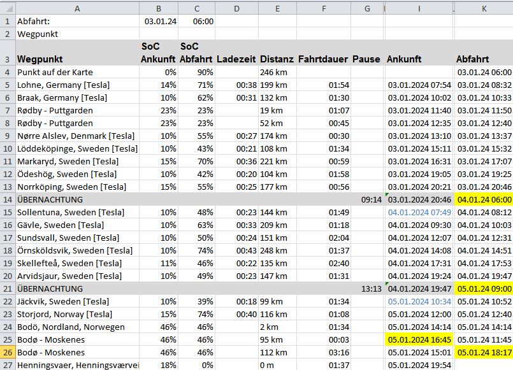Click the '90%' SoC Abfahrt cell
The height and width of the screenshot is (370, 513).
[x=197, y=72]
